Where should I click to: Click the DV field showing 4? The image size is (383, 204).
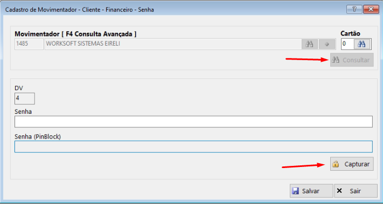24,99
